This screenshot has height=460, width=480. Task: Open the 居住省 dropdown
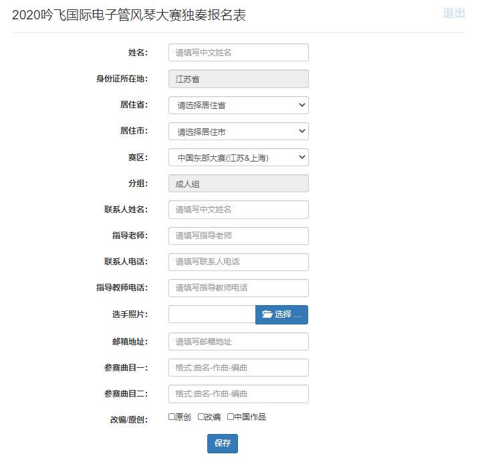coord(238,105)
